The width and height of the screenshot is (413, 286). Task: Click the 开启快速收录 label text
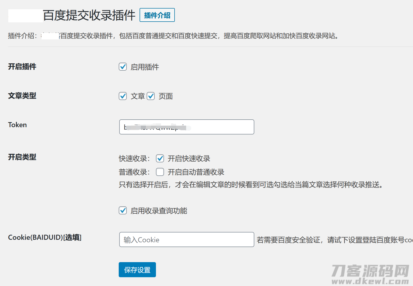coord(189,159)
